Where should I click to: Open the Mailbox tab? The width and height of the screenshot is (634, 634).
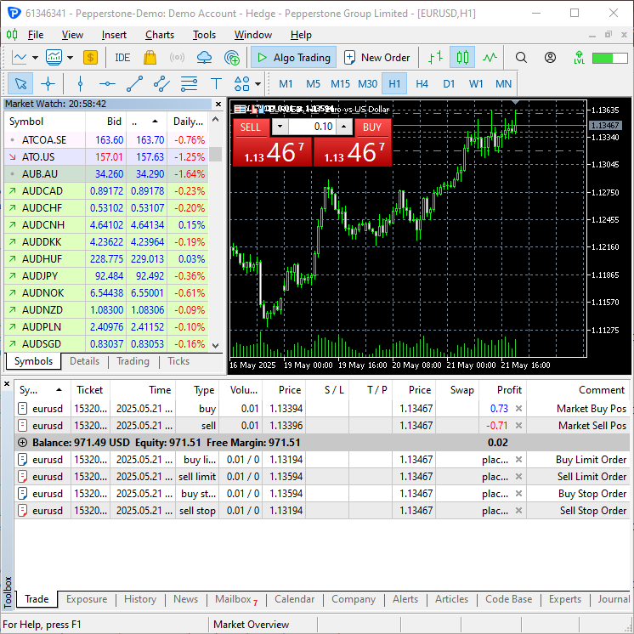[236, 599]
